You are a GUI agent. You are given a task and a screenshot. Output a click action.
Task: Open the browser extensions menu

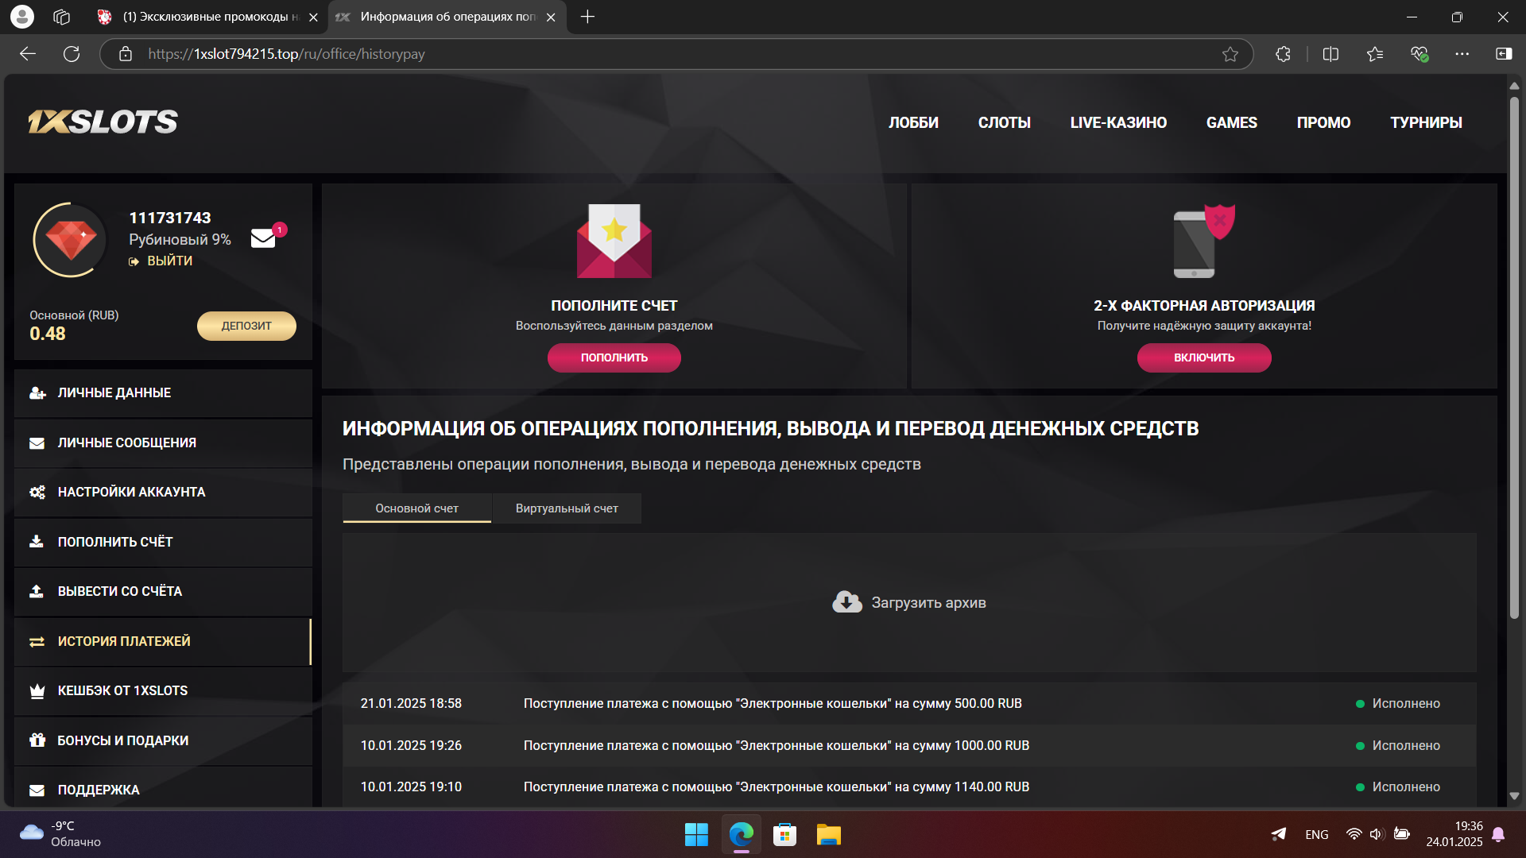coord(1283,53)
